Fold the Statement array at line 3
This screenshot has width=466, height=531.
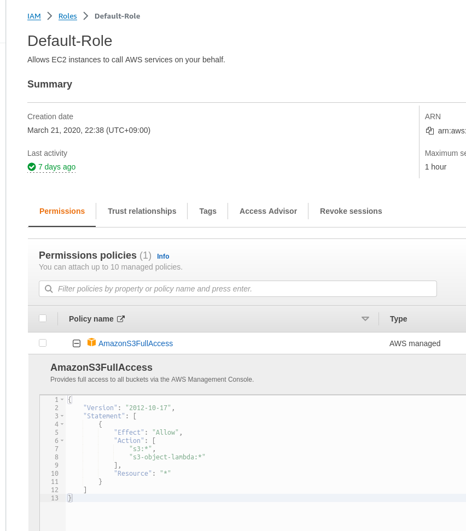[62, 416]
